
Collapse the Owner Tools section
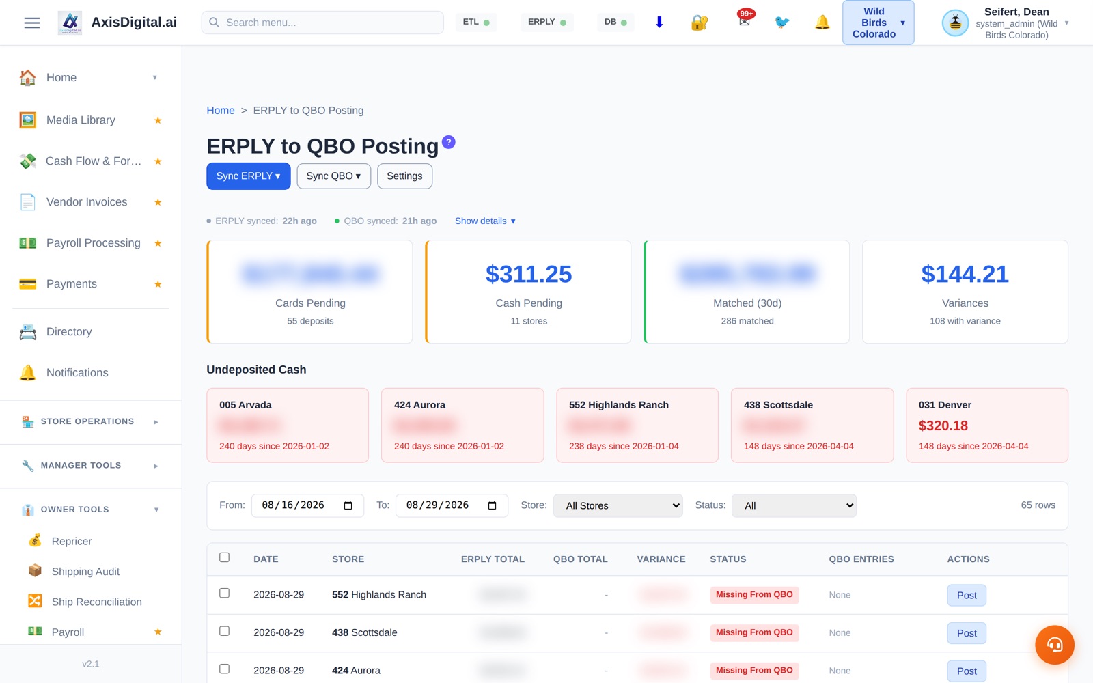[x=91, y=510]
